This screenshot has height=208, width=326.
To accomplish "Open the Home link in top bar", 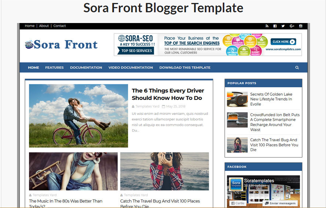I will click(x=30, y=26).
